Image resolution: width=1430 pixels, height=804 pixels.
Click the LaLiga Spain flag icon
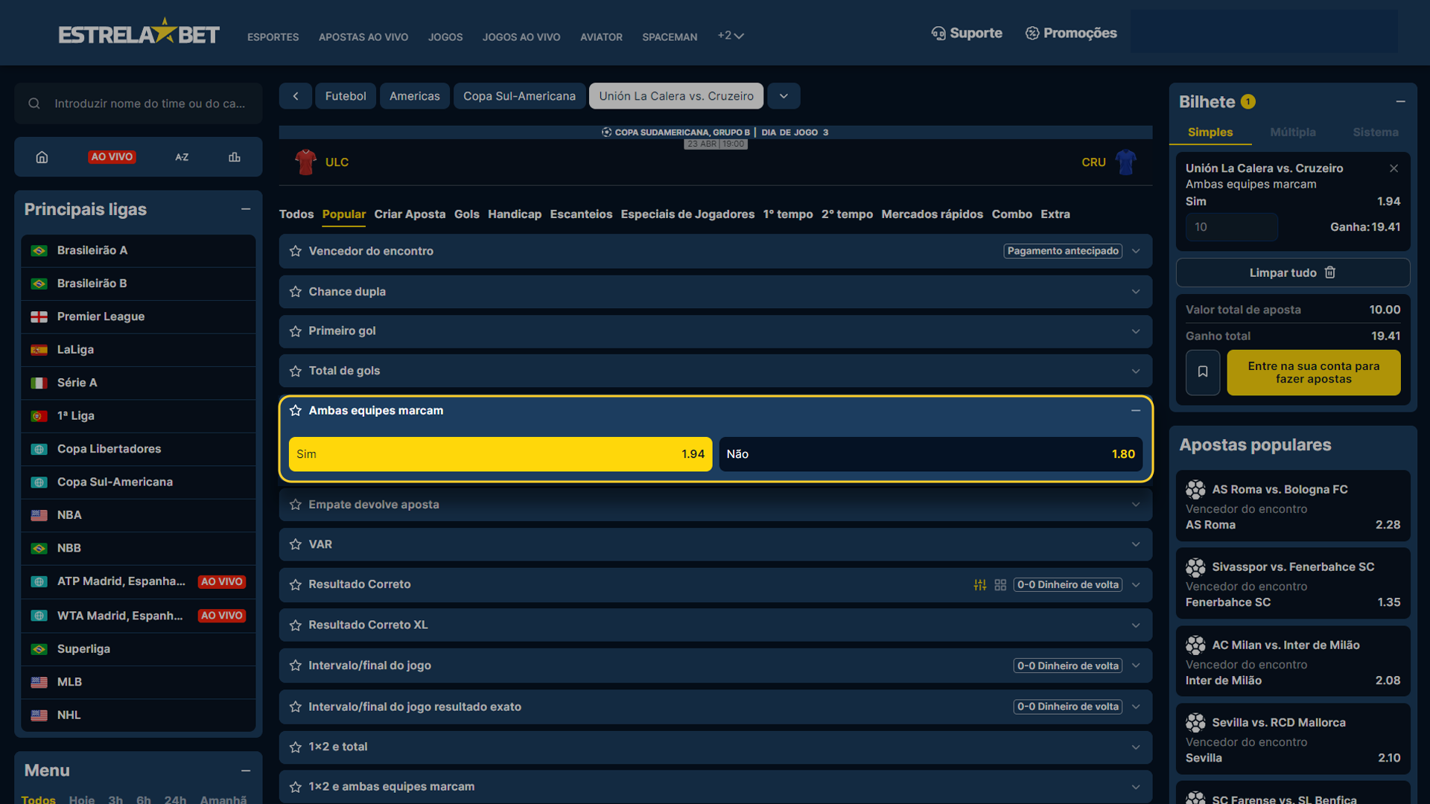click(39, 350)
